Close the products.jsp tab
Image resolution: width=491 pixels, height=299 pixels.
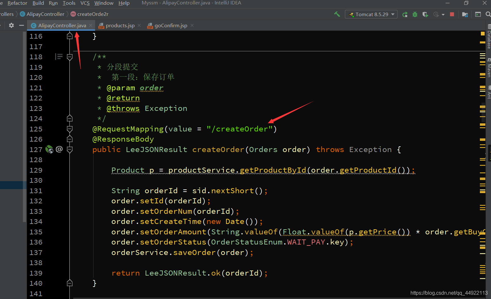139,25
